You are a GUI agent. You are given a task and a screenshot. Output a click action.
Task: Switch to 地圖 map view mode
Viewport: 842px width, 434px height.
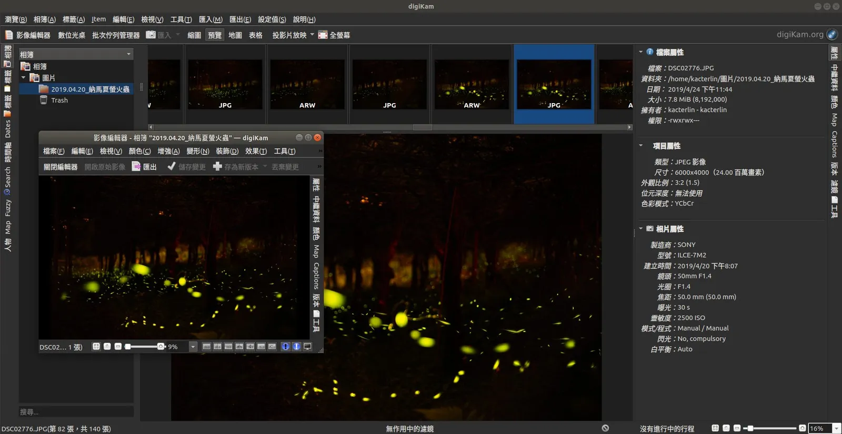click(235, 35)
